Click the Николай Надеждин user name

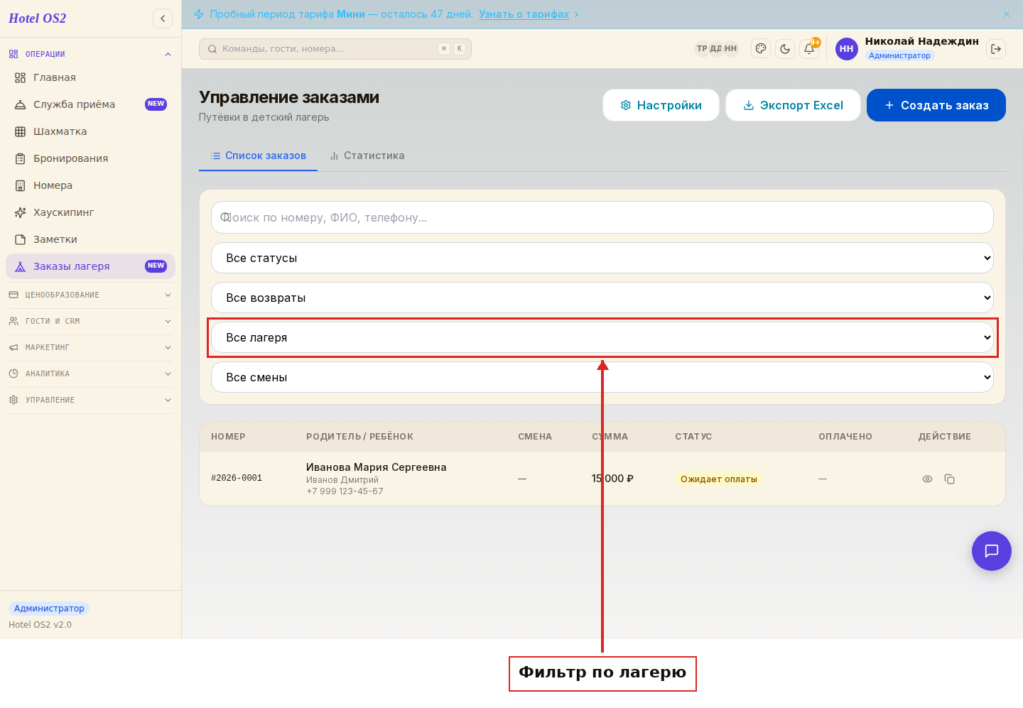(921, 41)
